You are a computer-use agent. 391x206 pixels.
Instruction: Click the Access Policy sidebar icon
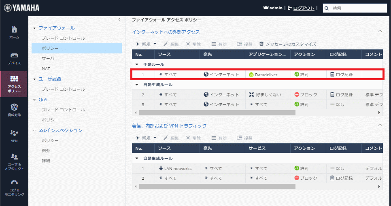point(14,84)
